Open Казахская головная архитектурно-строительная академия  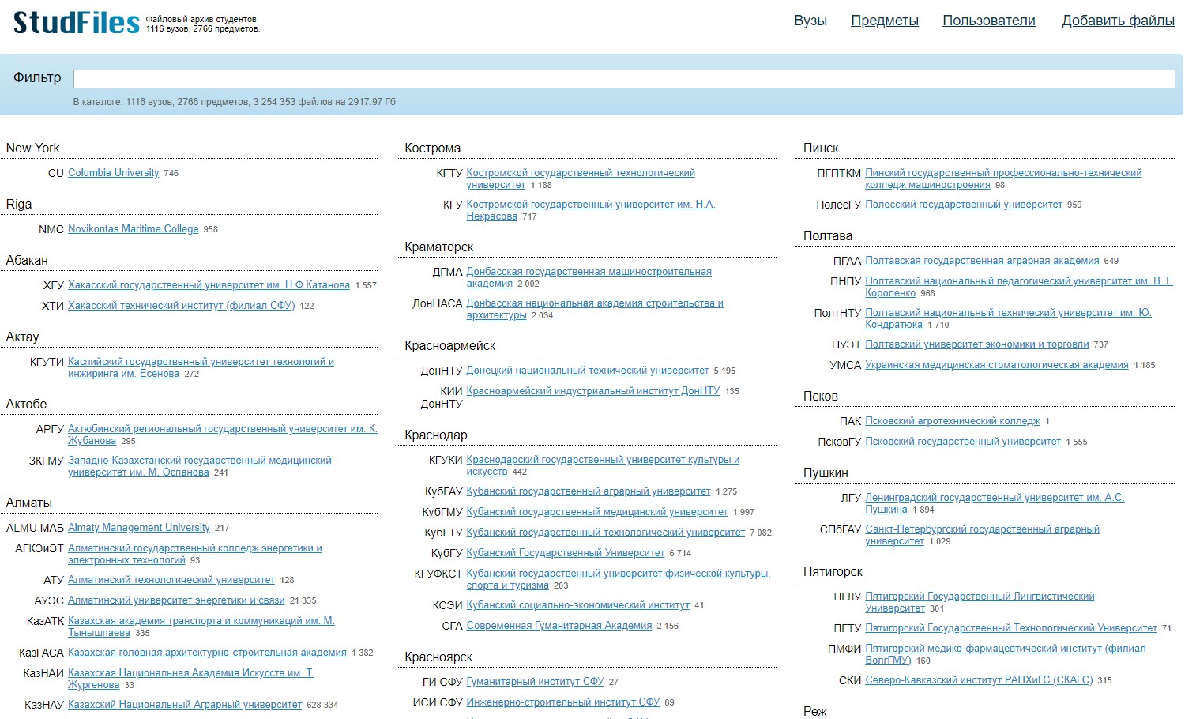pyautogui.click(x=207, y=653)
